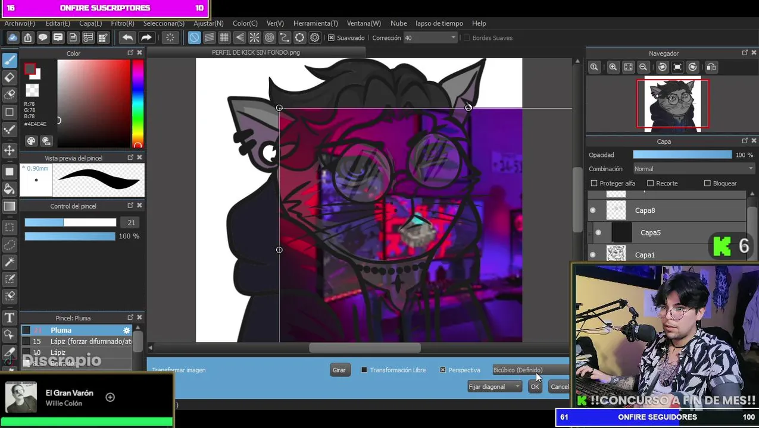The image size is (759, 428).
Task: Hide layer Capa5 visibility dot
Action: click(598, 232)
